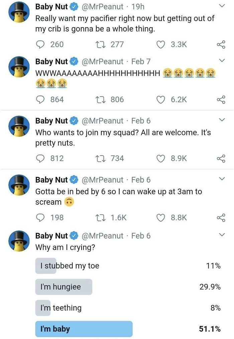This screenshot has height=339, width=234.
Task: Open the chevron menu on the poll tweet
Action: click(x=222, y=234)
